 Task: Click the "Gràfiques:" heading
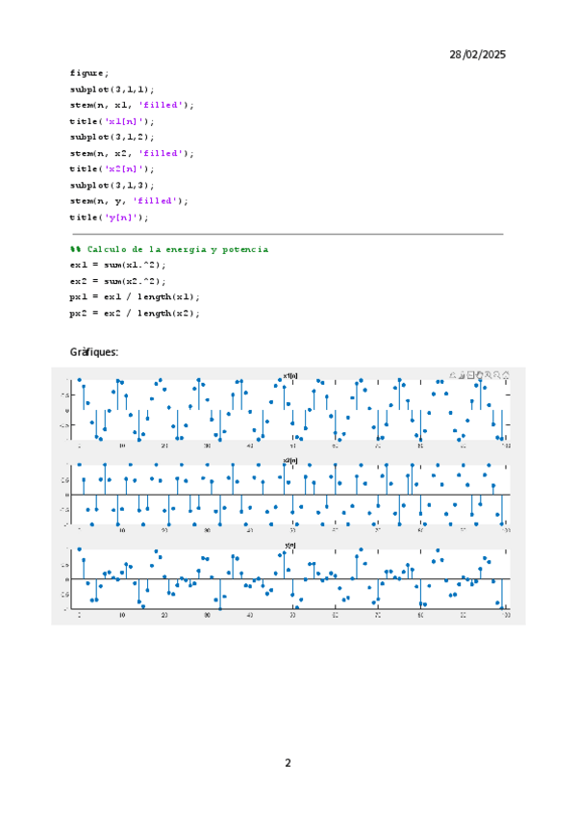(94, 351)
